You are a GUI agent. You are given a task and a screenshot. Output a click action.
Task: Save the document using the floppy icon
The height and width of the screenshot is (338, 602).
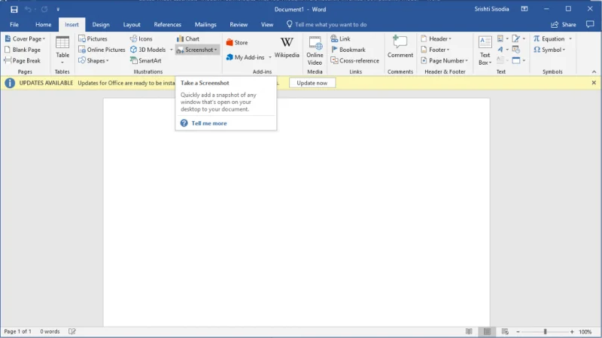point(14,9)
